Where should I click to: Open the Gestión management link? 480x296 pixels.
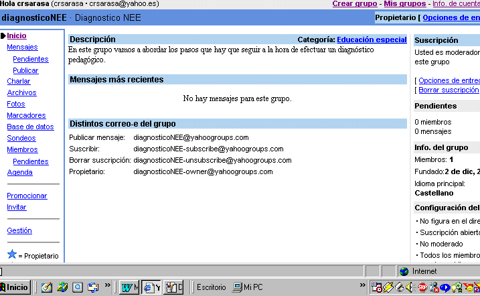(19, 230)
